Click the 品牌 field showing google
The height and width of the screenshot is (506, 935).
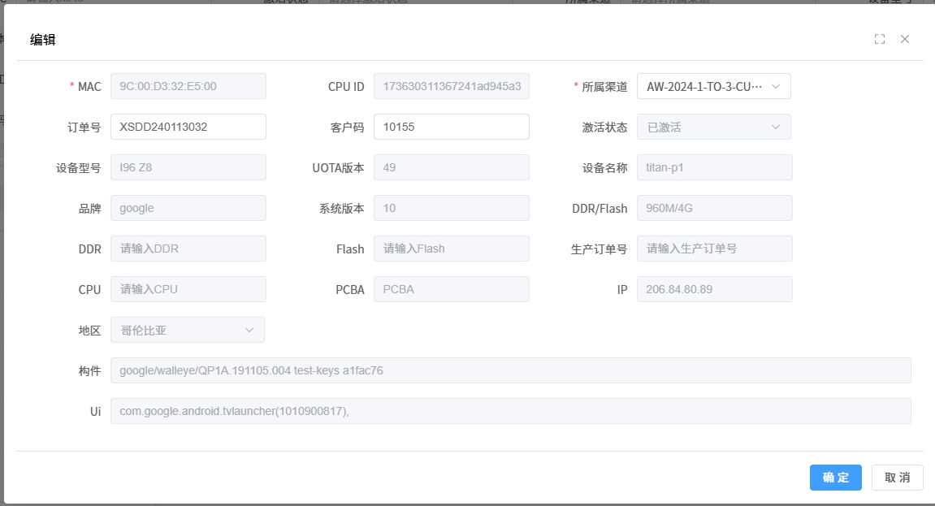[x=188, y=208]
